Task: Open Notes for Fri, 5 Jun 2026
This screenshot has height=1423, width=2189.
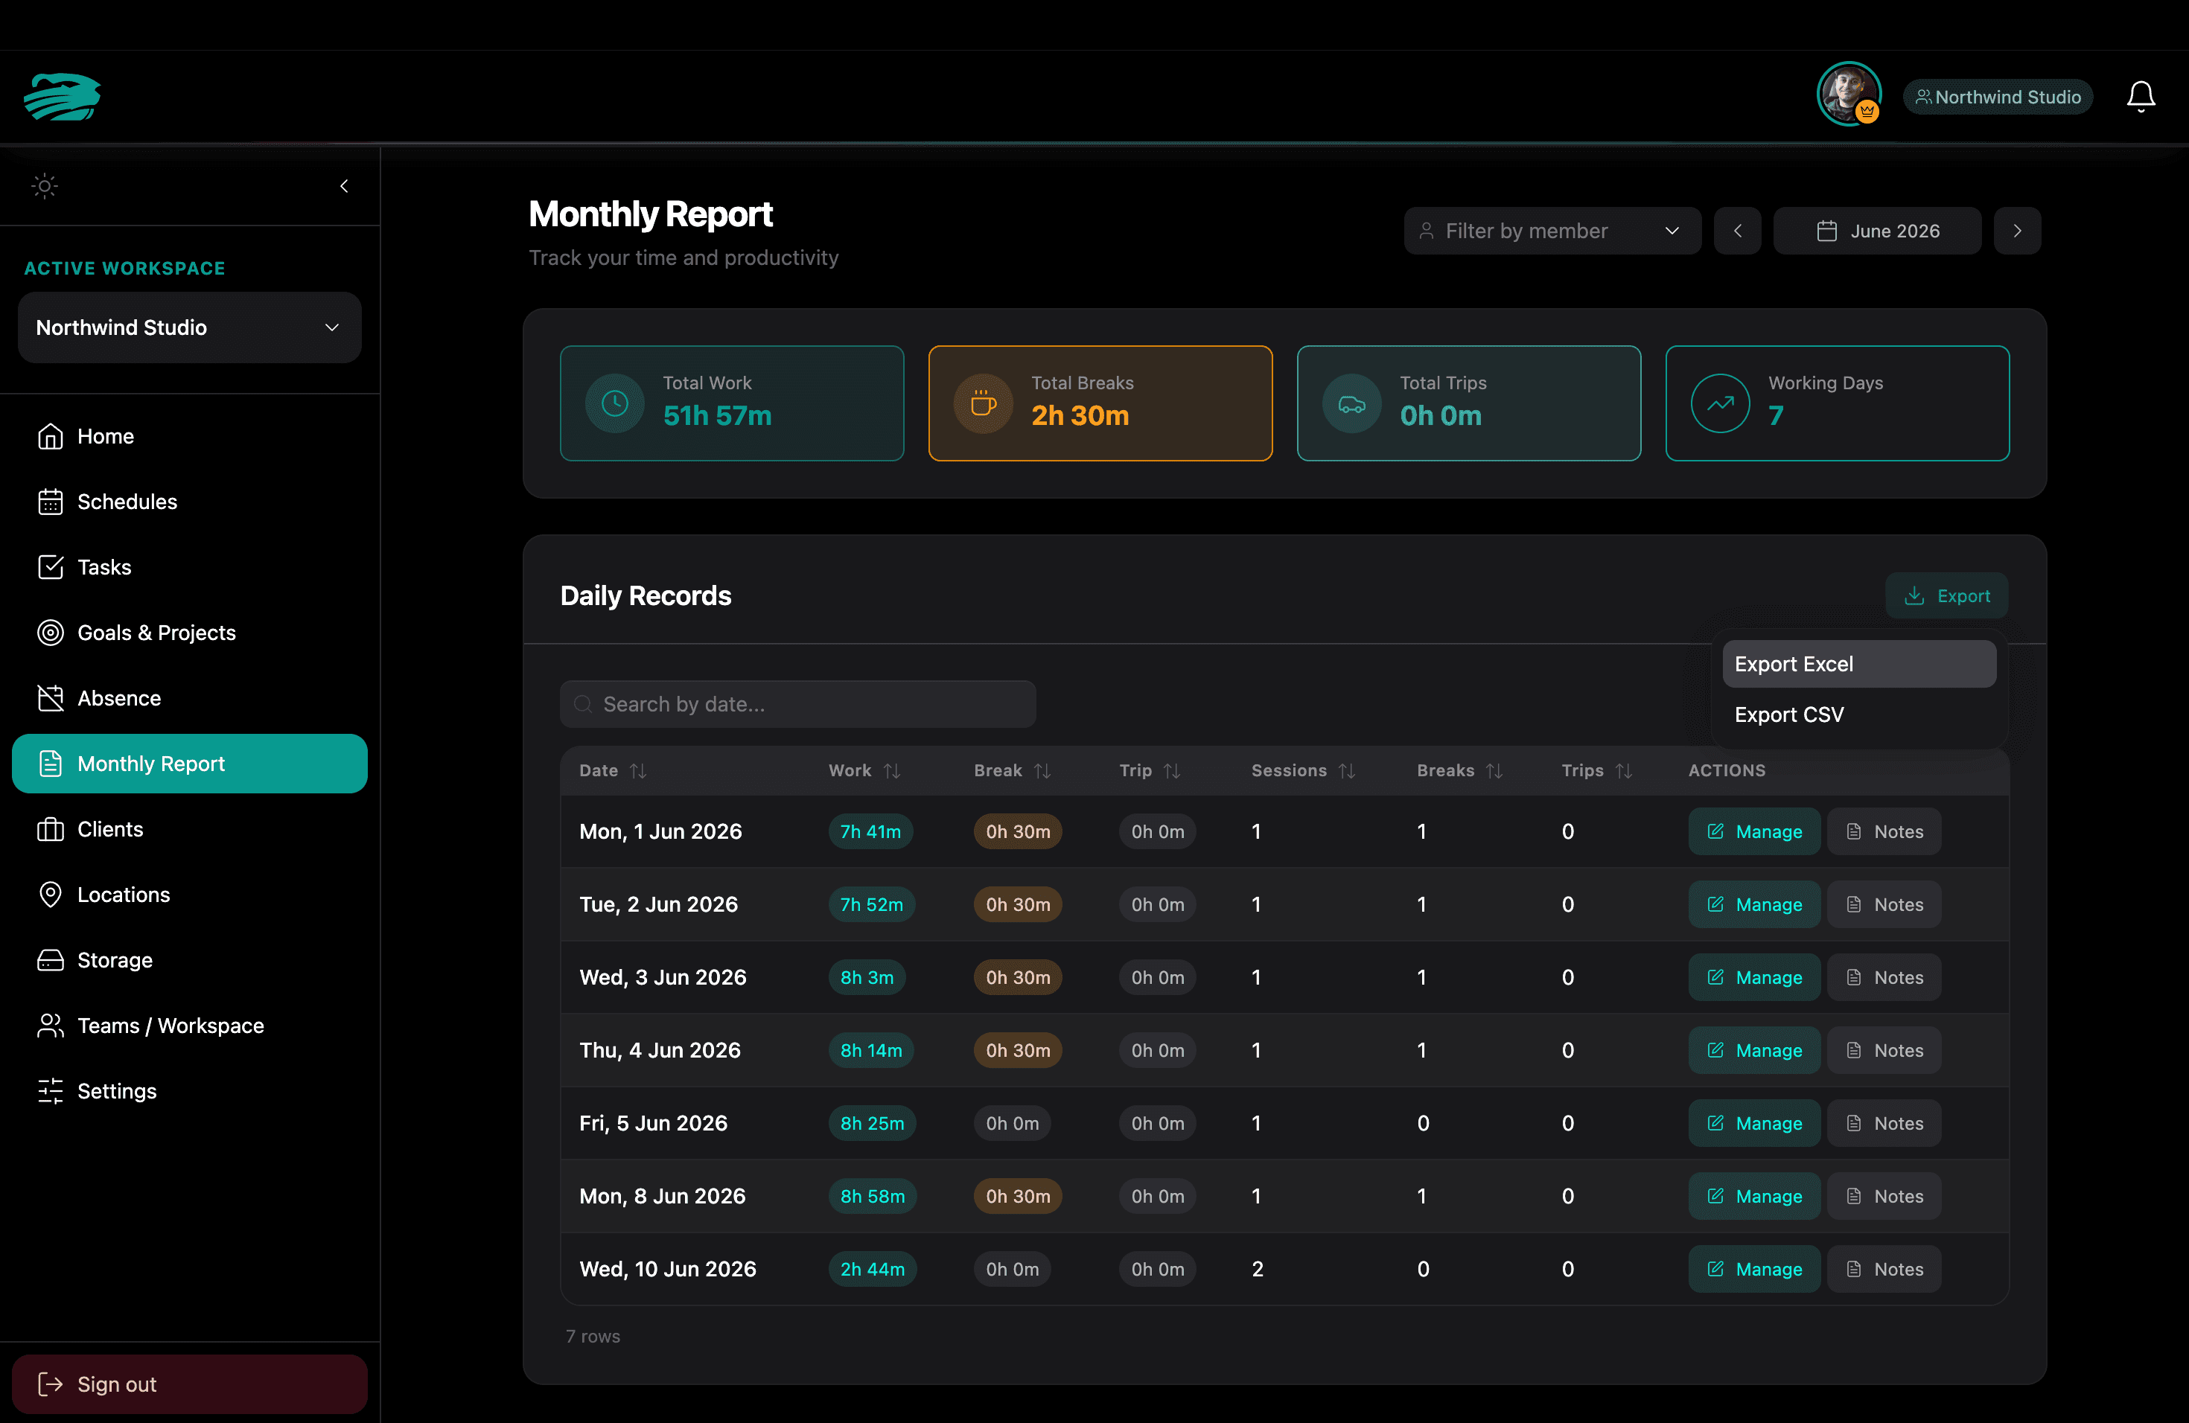Action: 1884,1123
